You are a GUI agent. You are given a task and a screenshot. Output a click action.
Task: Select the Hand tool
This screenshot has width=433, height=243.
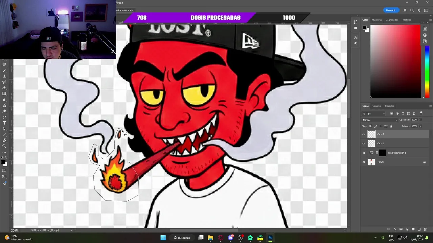pyautogui.click(x=4, y=140)
